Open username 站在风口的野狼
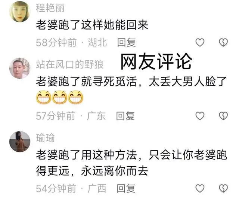The height and width of the screenshot is (197, 239). pyautogui.click(x=70, y=64)
